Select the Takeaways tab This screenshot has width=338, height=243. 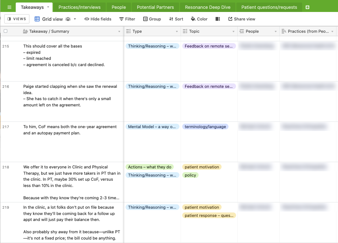pyautogui.click(x=32, y=7)
